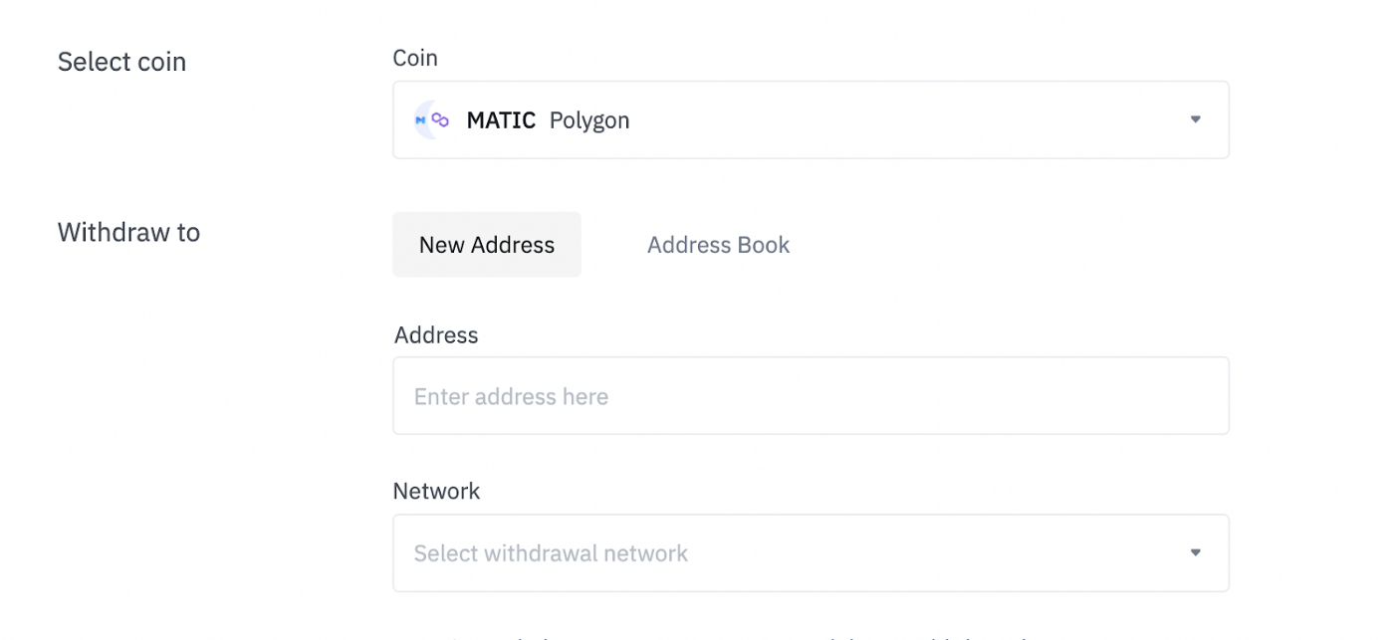This screenshot has width=1394, height=640.
Task: Click the 'Address' field label
Action: pos(436,334)
